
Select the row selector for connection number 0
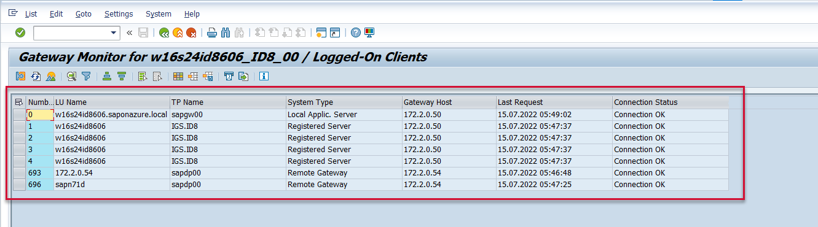[19, 114]
